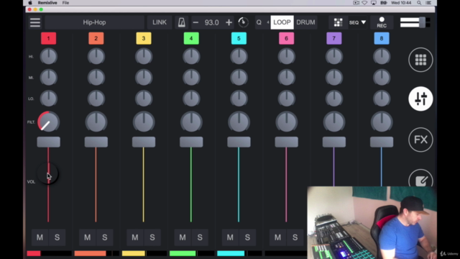Click the menu bar clock Wed 10:44
This screenshot has width=460, height=259.
(x=401, y=3)
